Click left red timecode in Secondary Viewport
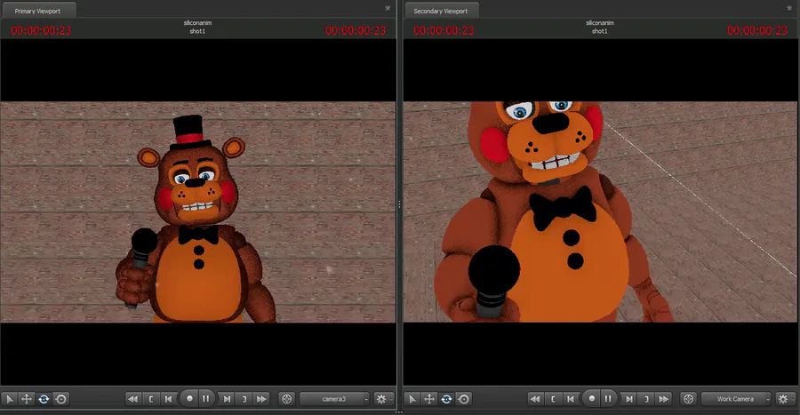This screenshot has width=800, height=415. coord(444,30)
